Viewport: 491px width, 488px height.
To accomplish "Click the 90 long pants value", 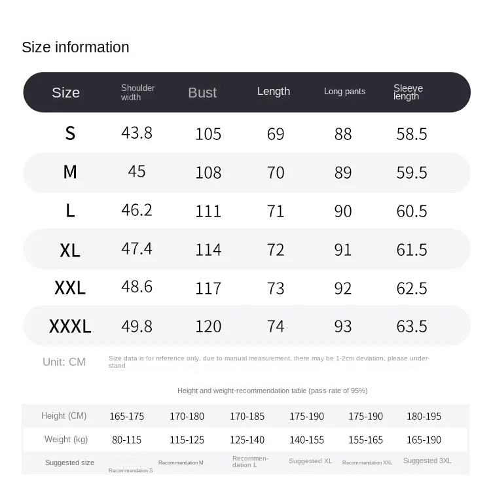I will (343, 211).
